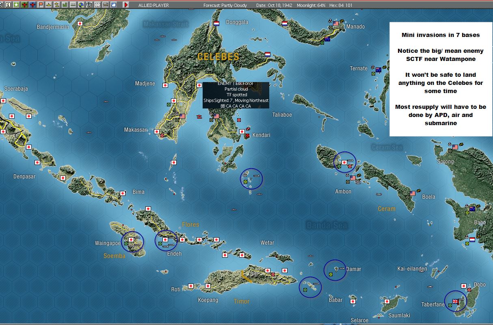493x325 pixels.
Task: Select the Japanese base flag at Bima
Action: pyautogui.click(x=123, y=193)
